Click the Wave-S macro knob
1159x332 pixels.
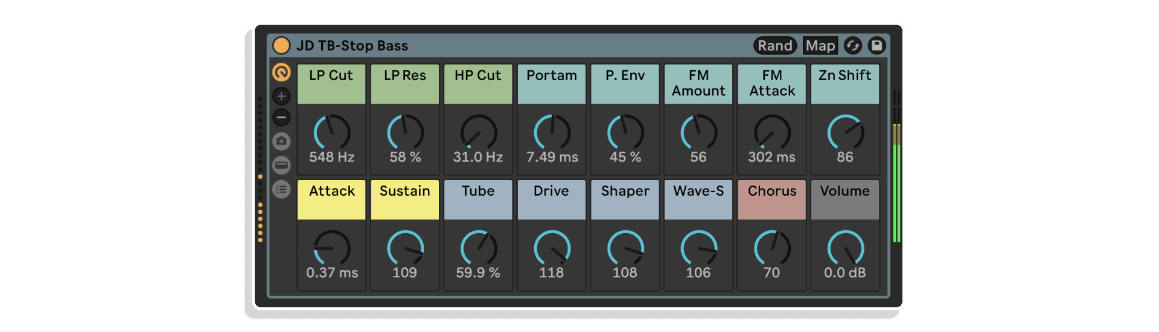click(698, 248)
